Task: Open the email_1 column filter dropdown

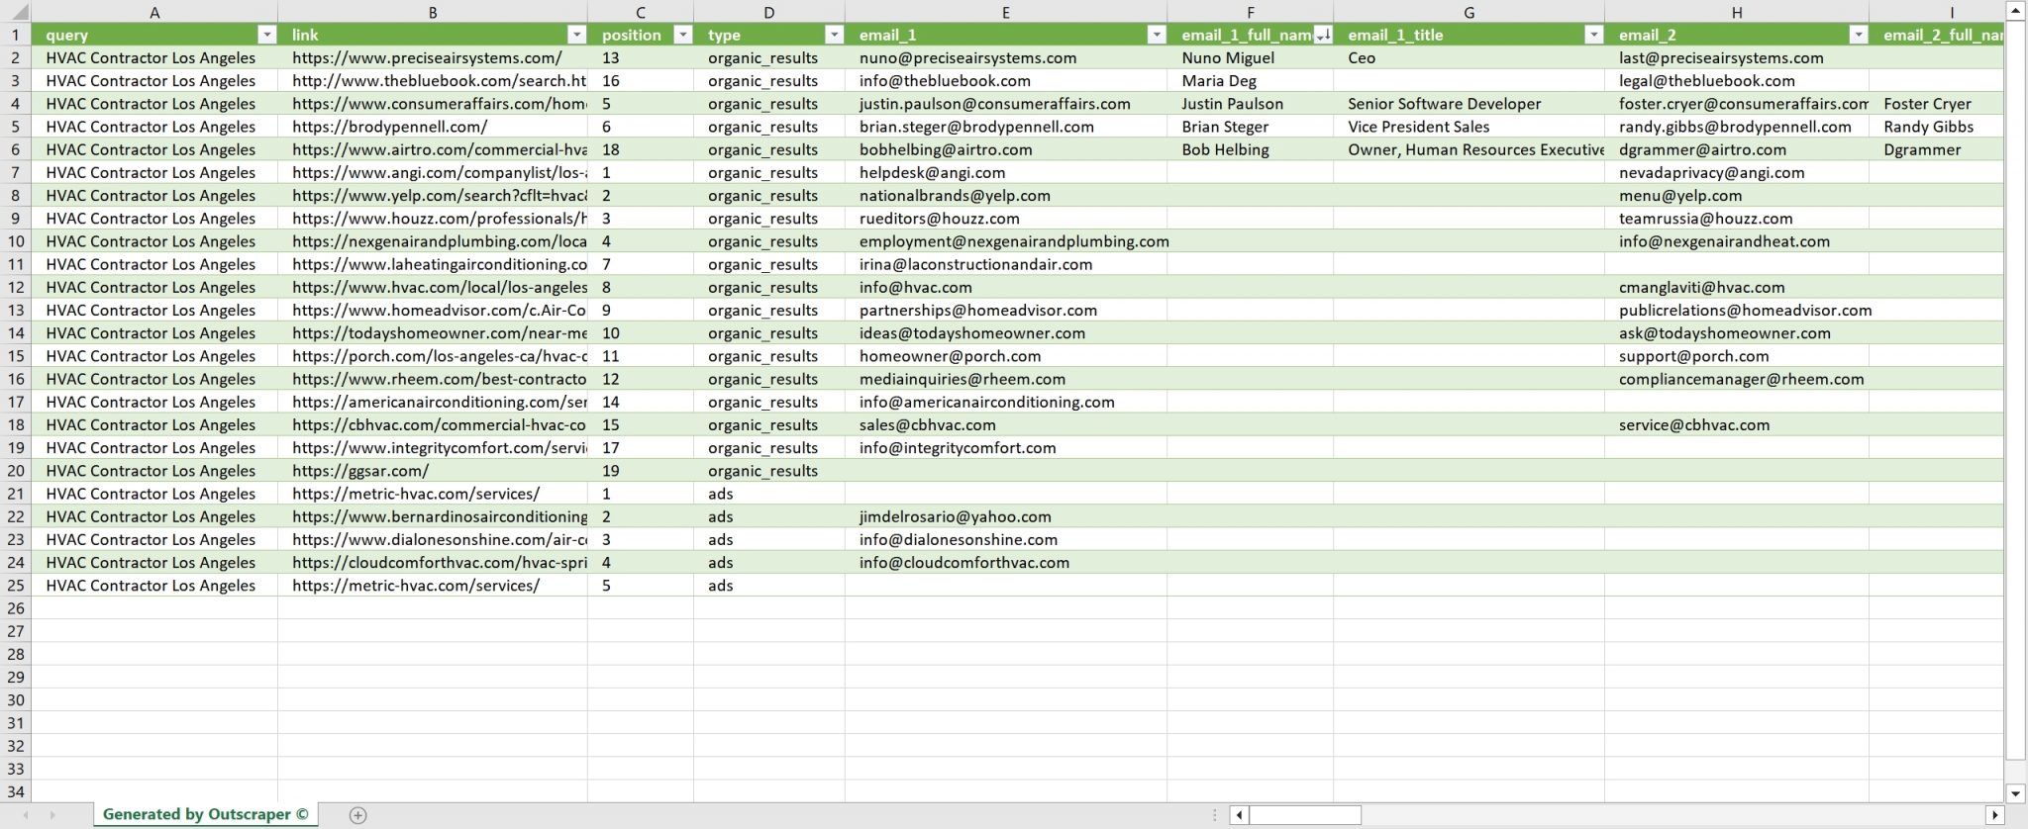Action: (x=1156, y=35)
